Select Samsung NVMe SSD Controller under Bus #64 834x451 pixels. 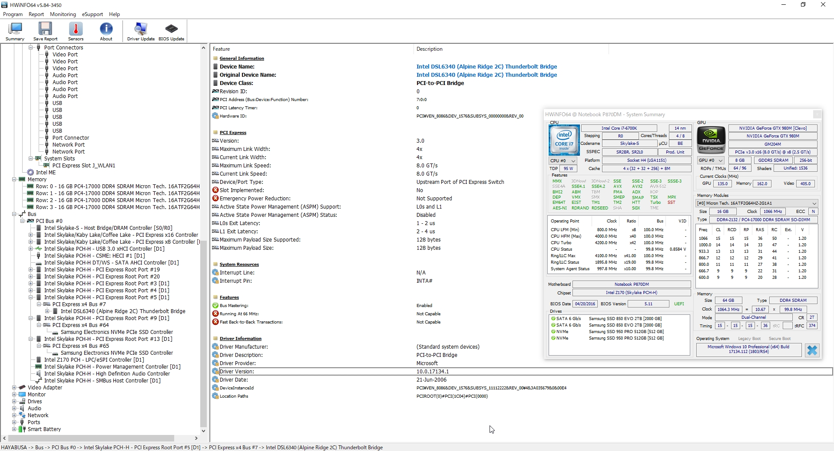[116, 332]
